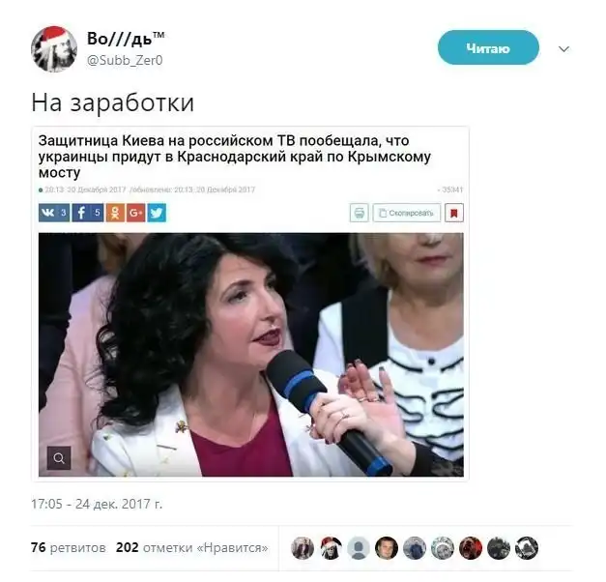Open the article headline about Защитница Киева
The image size is (606, 582).
click(x=234, y=157)
